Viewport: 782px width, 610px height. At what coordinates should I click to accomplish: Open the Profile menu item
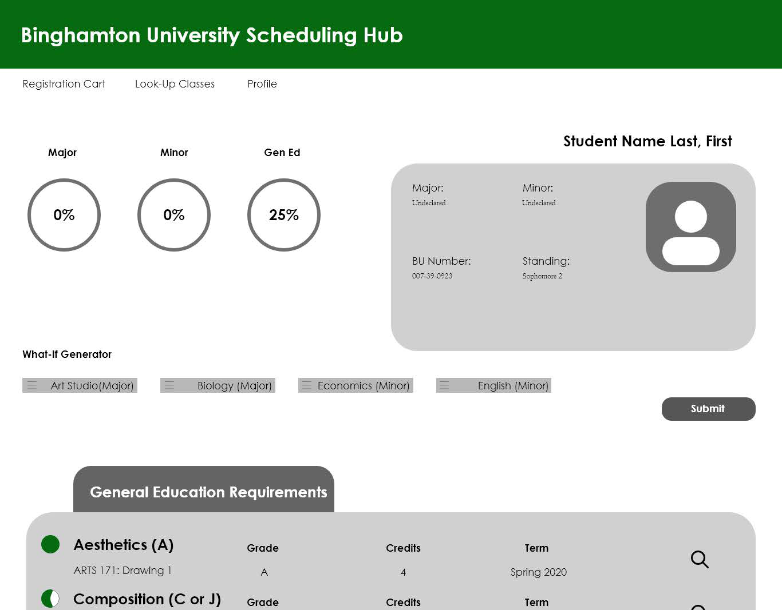[262, 84]
